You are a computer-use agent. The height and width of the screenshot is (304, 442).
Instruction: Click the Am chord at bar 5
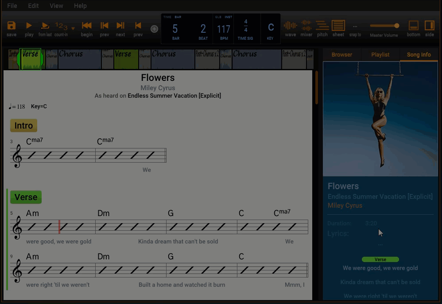[32, 213]
